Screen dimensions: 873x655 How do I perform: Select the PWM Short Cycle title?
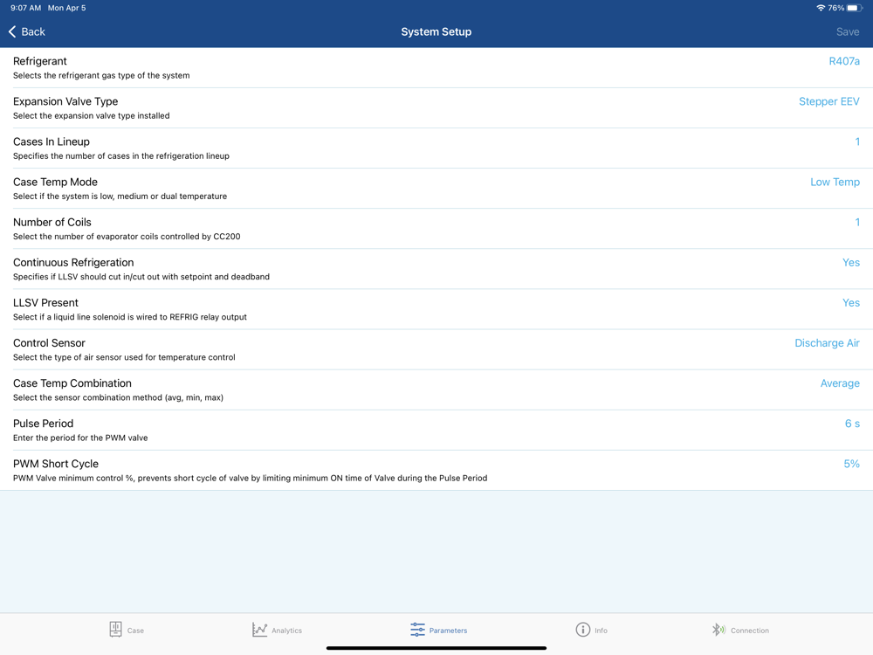click(x=56, y=464)
